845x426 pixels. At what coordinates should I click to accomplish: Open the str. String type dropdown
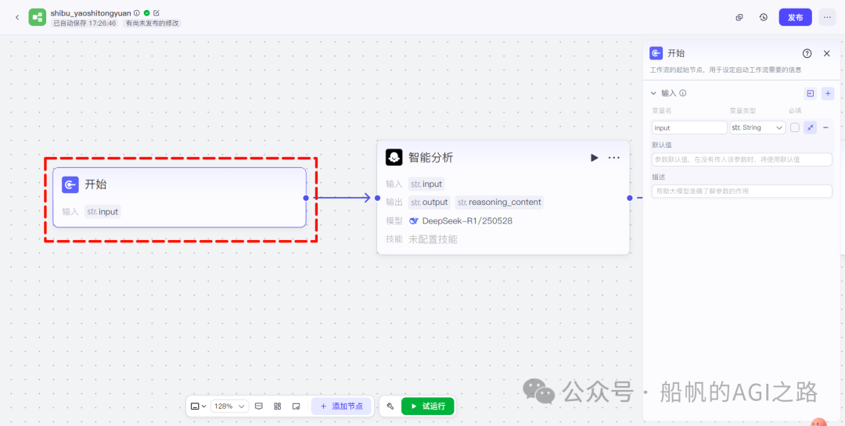tap(757, 127)
